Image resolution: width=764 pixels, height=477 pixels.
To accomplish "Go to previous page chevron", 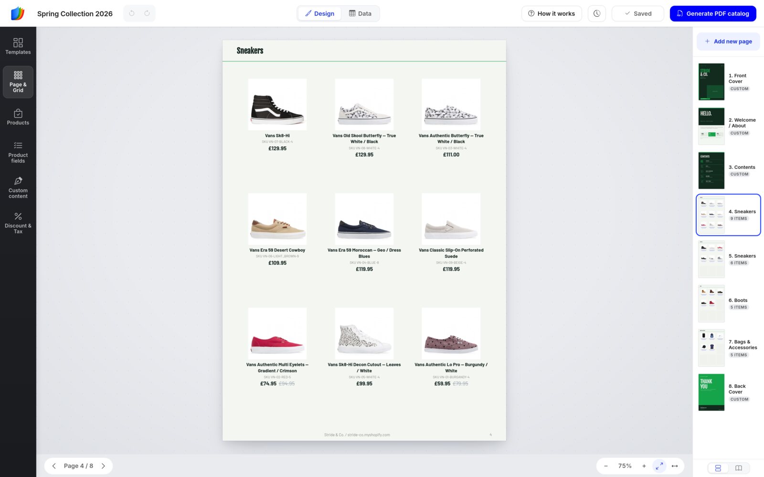I will point(54,466).
